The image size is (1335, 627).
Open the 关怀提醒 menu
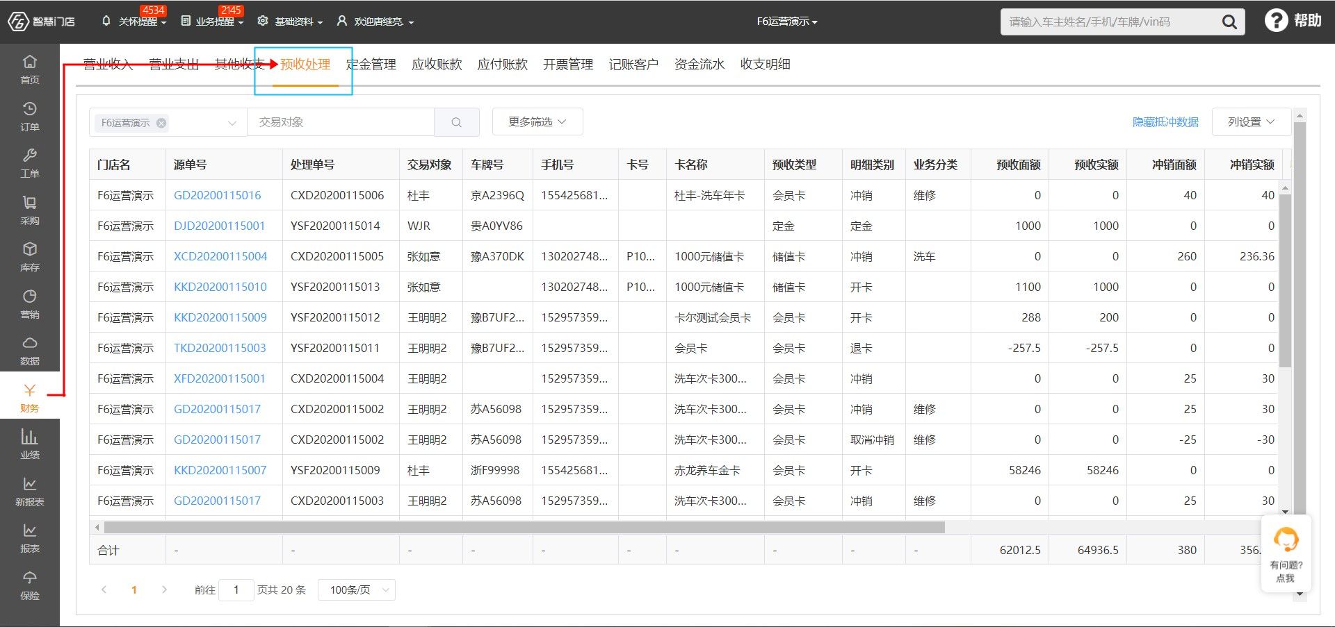(x=134, y=22)
